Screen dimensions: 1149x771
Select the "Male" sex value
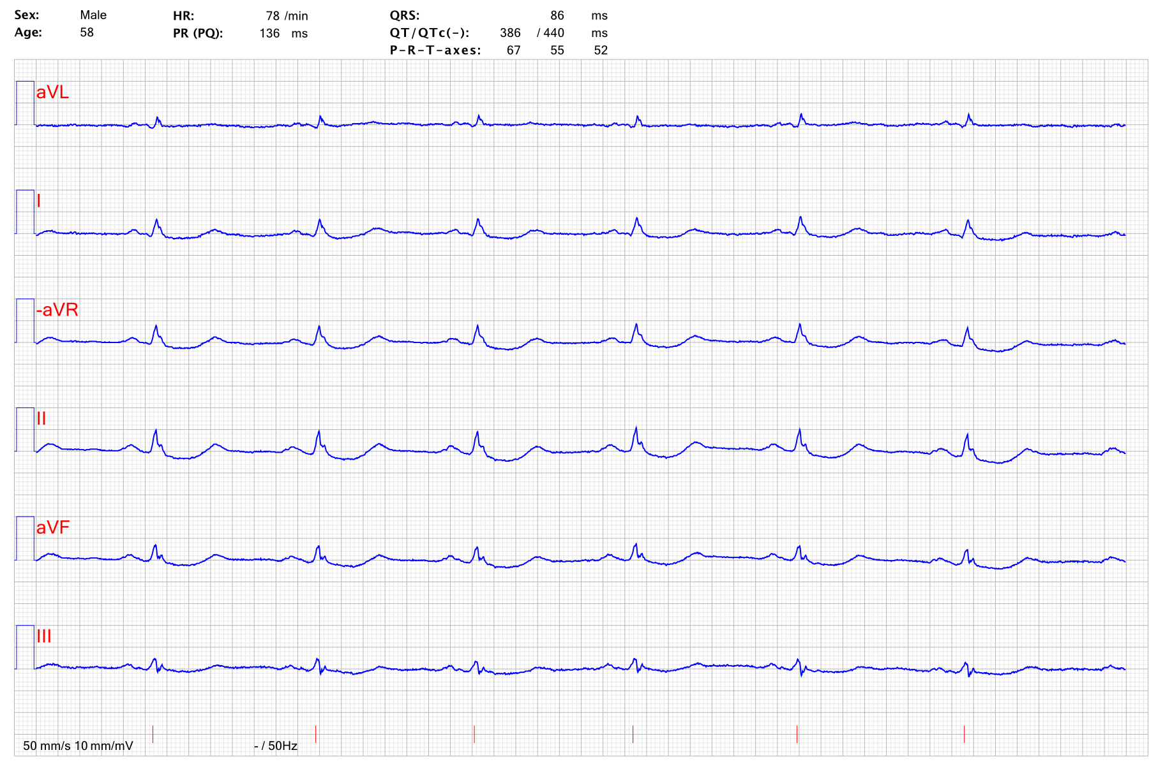pos(93,15)
